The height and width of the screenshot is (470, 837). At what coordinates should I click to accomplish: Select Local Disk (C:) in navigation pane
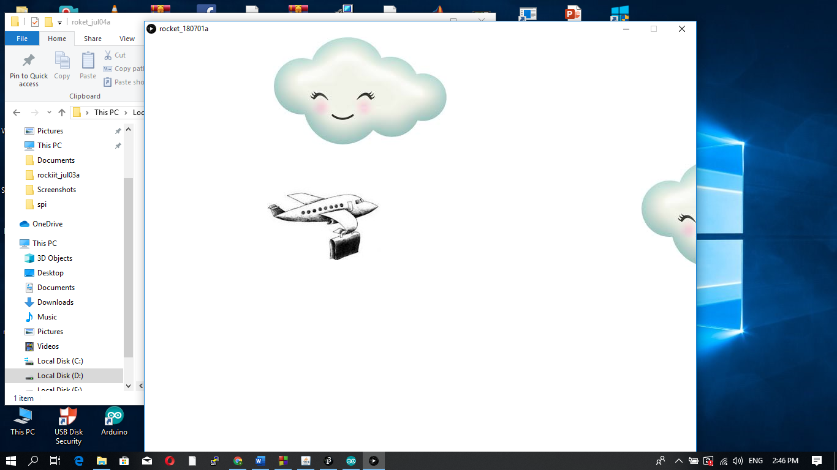[x=60, y=361]
